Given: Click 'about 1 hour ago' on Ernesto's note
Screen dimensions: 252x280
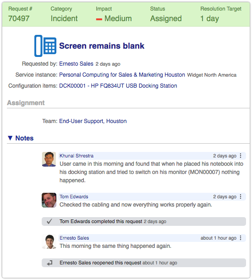Looking at the screenshot, I should (x=219, y=238).
